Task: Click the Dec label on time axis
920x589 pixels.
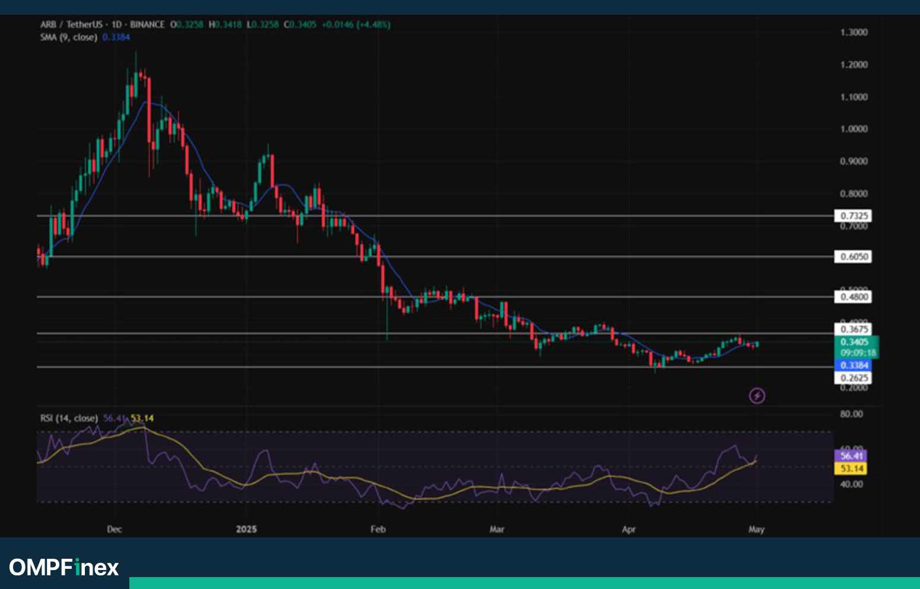Action: coord(114,529)
